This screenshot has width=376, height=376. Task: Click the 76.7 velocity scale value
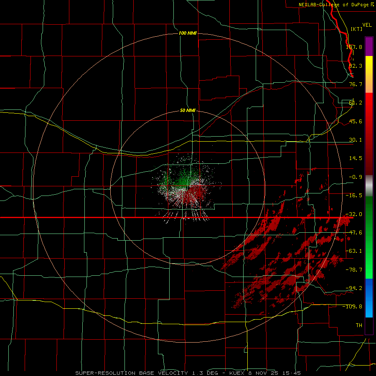[356, 84]
